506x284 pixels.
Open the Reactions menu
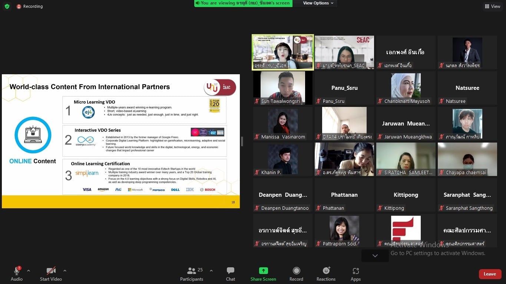(x=326, y=274)
